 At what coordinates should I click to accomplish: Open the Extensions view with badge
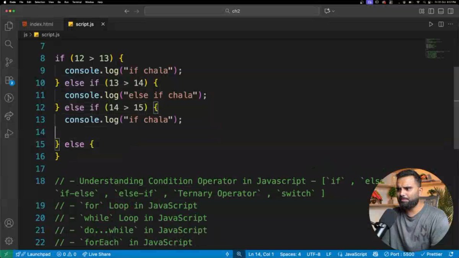coord(9,80)
